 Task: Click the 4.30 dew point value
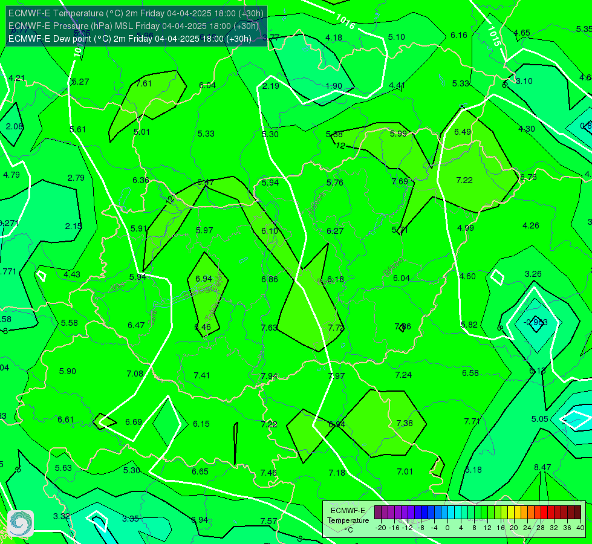coord(527,129)
